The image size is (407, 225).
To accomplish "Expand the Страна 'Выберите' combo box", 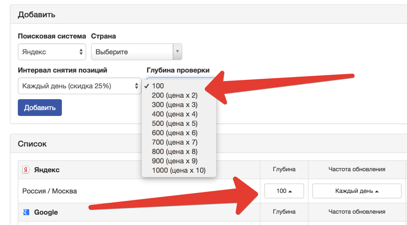I will [132, 52].
